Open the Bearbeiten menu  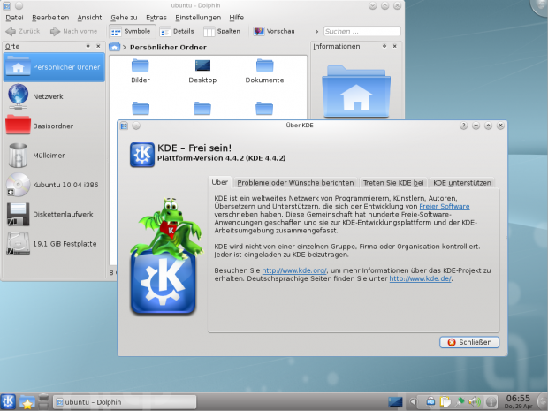pos(50,18)
